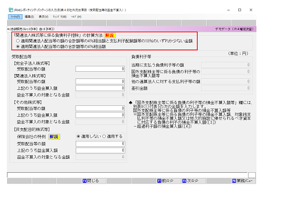Click the F4 閉じる button
The width and height of the screenshot is (286, 205).
pyautogui.click(x=94, y=181)
